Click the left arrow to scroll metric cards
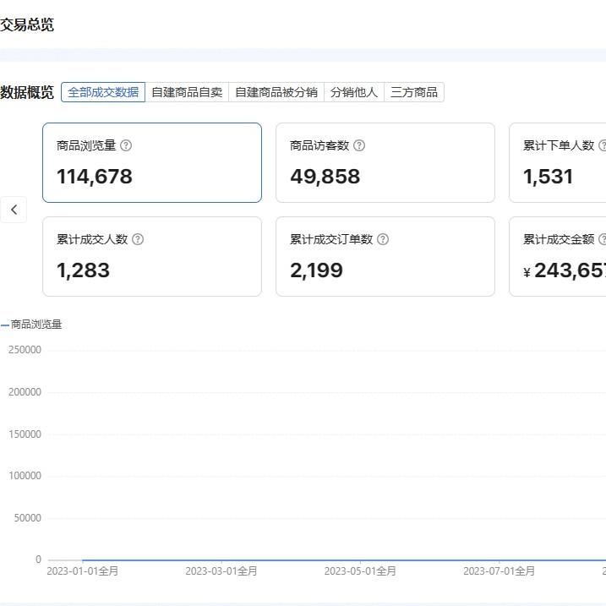Image resolution: width=606 pixels, height=606 pixels. [x=14, y=210]
